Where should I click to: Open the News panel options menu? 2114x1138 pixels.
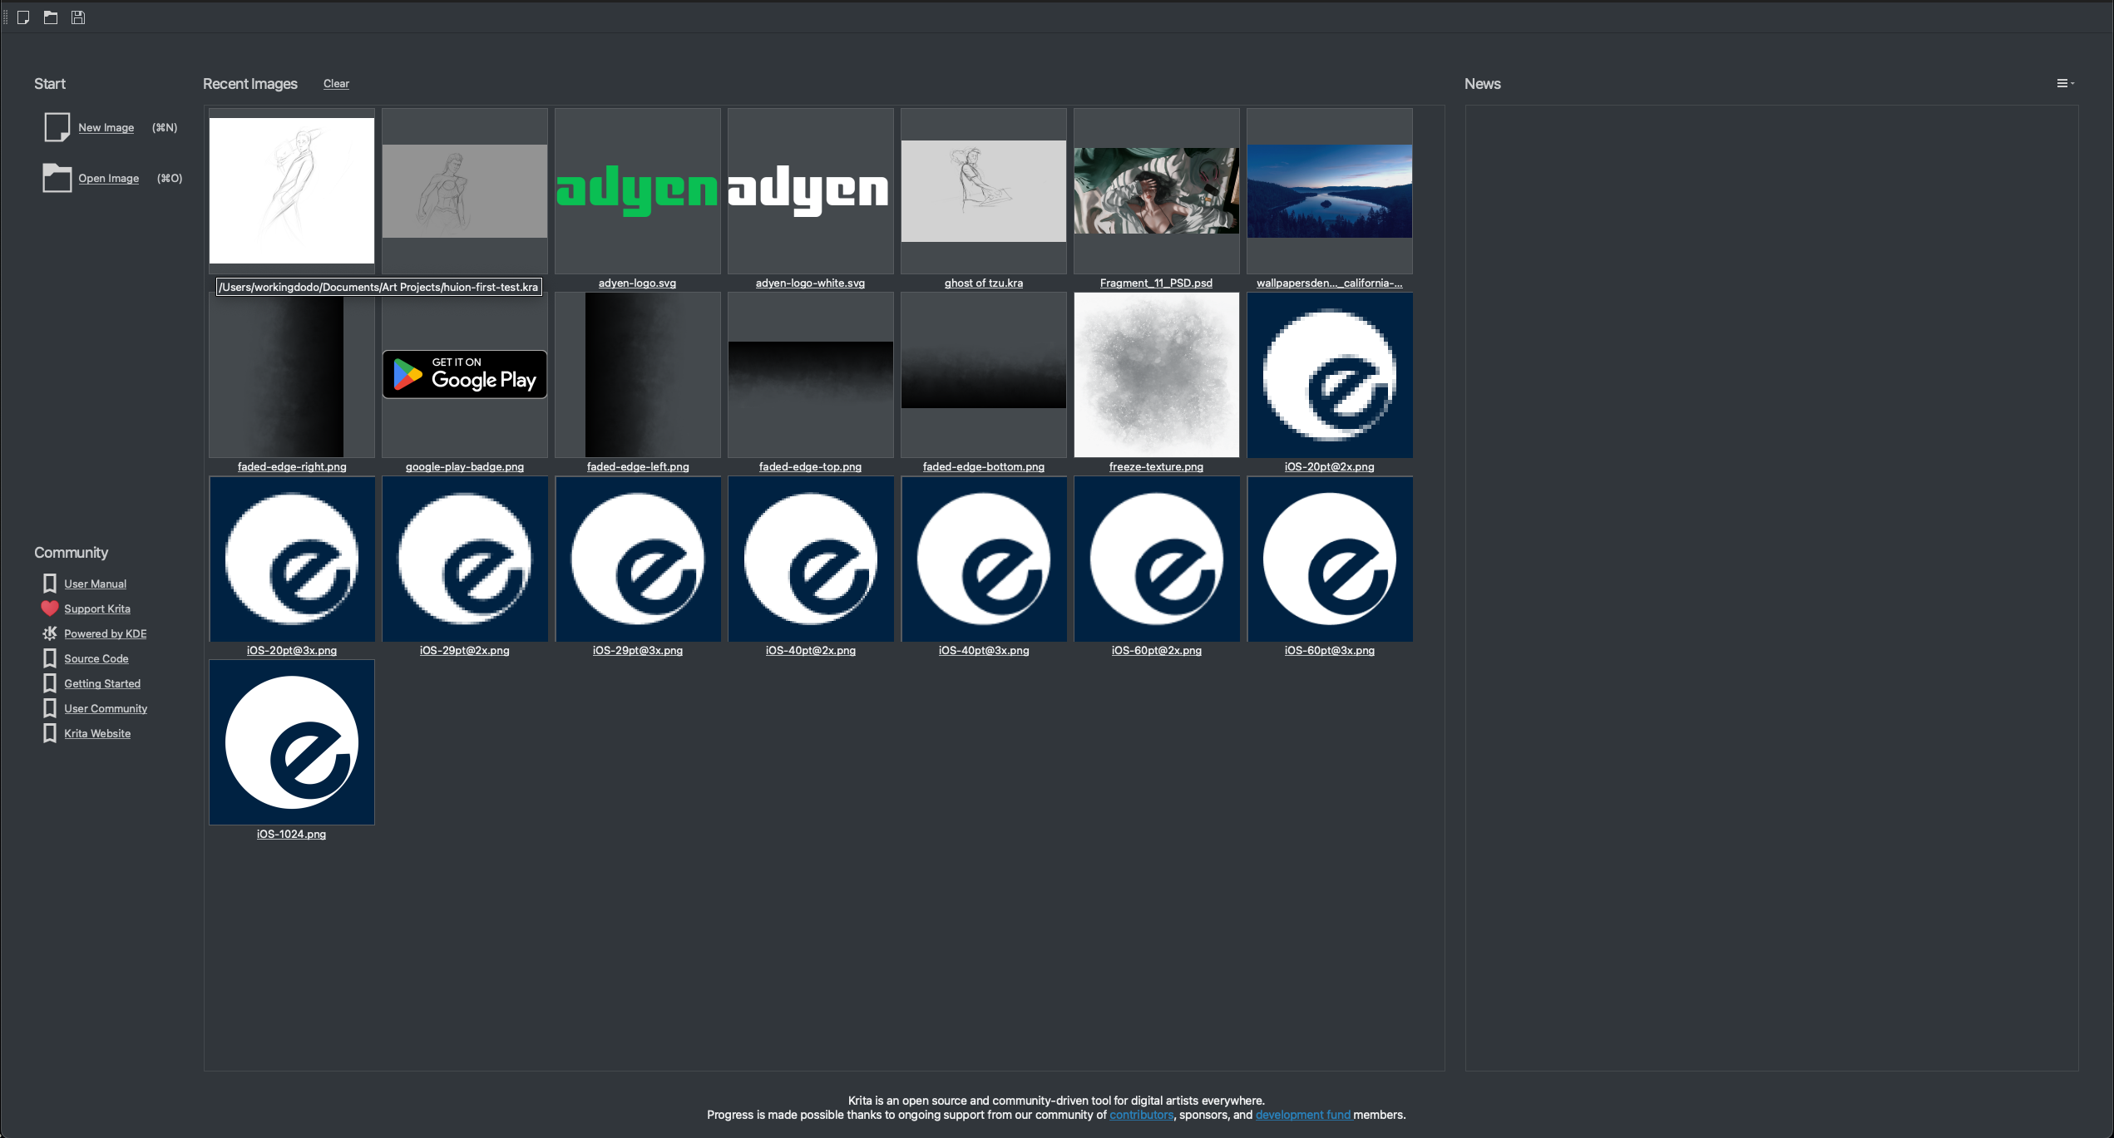click(2064, 83)
